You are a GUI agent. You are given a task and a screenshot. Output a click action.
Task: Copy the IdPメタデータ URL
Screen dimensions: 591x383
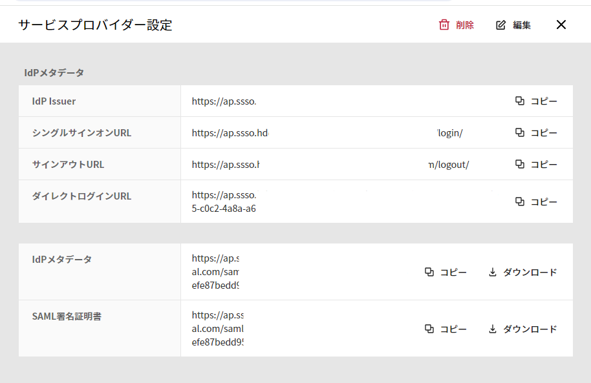(446, 273)
